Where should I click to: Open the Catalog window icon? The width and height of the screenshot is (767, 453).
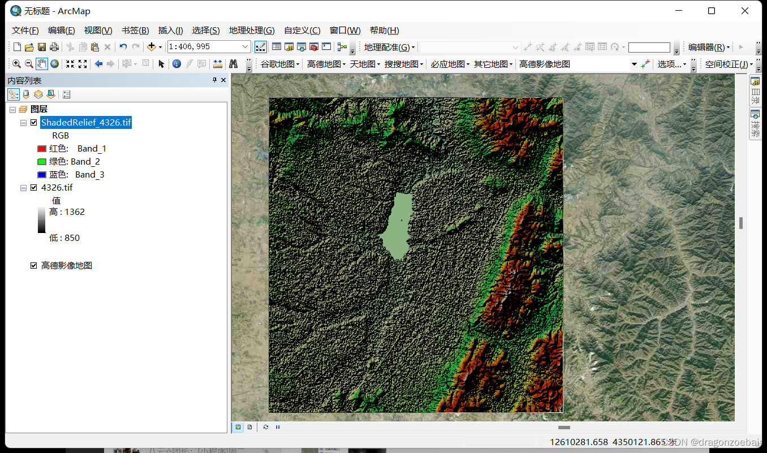290,46
